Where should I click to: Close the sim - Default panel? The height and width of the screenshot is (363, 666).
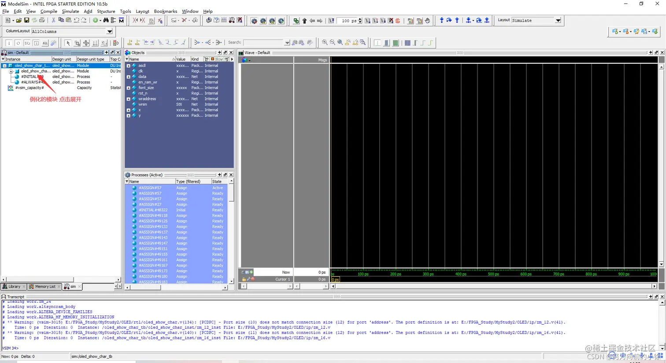point(118,52)
